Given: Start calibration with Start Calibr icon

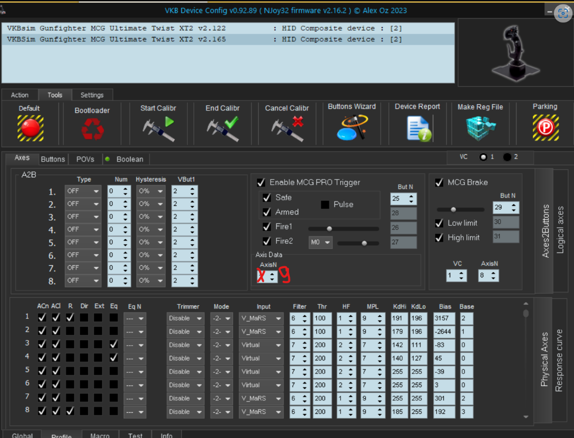Looking at the screenshot, I should [x=158, y=128].
